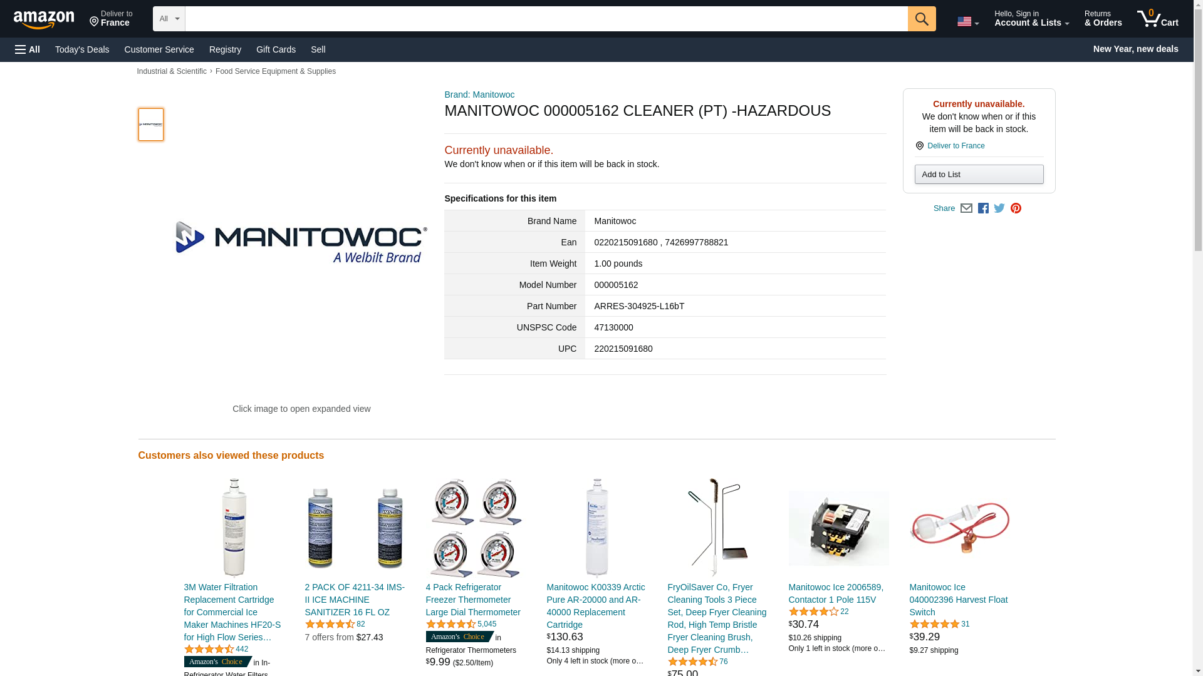Image resolution: width=1203 pixels, height=676 pixels.
Task: Open Manitowoc Ice Harvest Float Switch product
Action: click(x=959, y=600)
